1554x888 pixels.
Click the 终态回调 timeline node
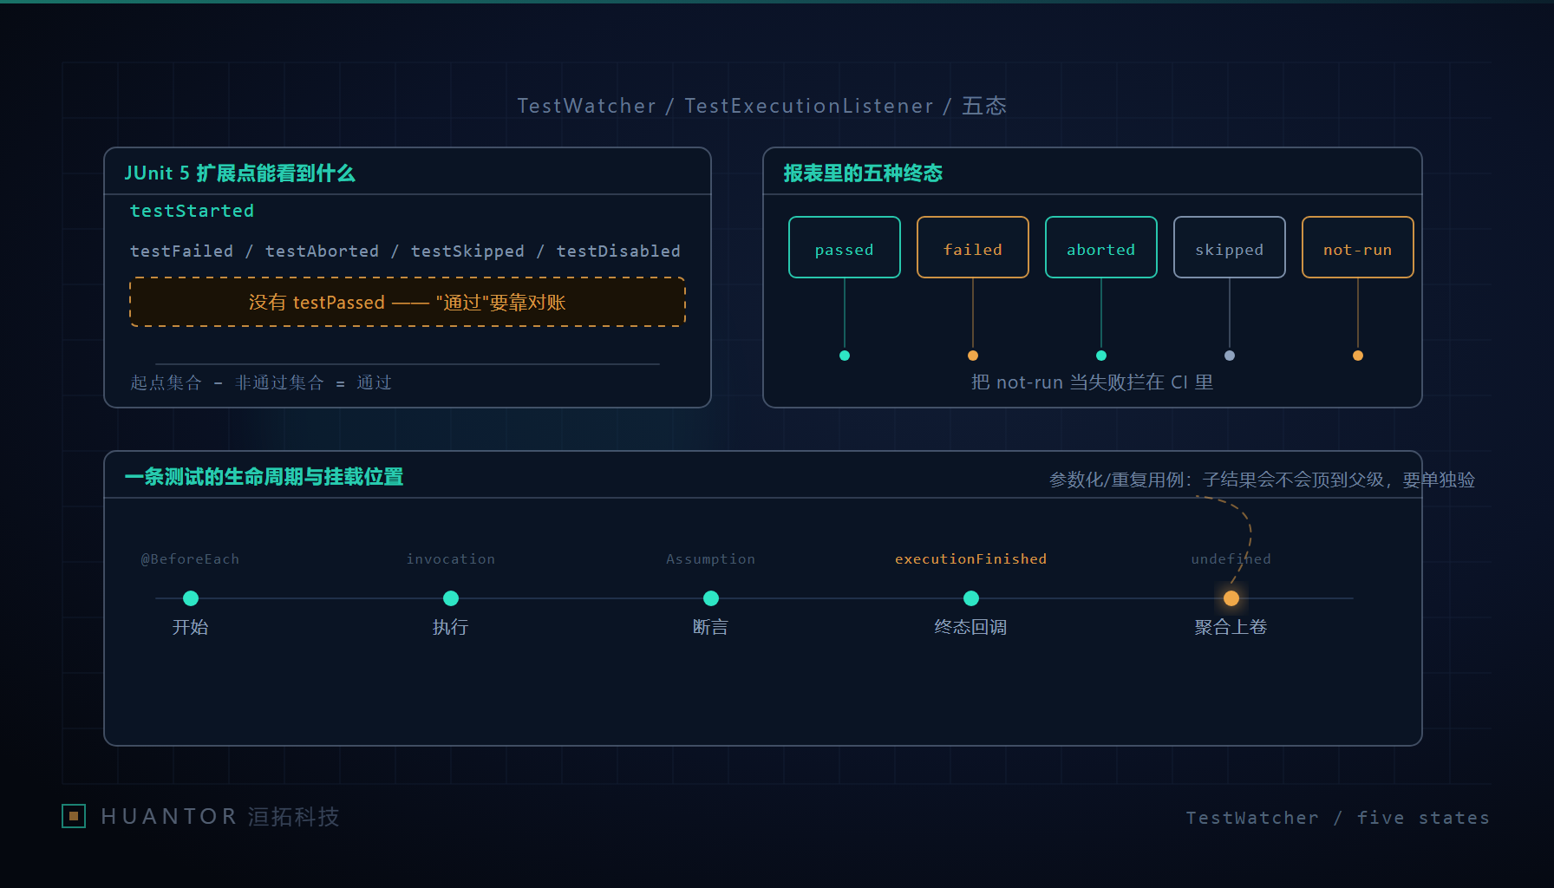[971, 598]
